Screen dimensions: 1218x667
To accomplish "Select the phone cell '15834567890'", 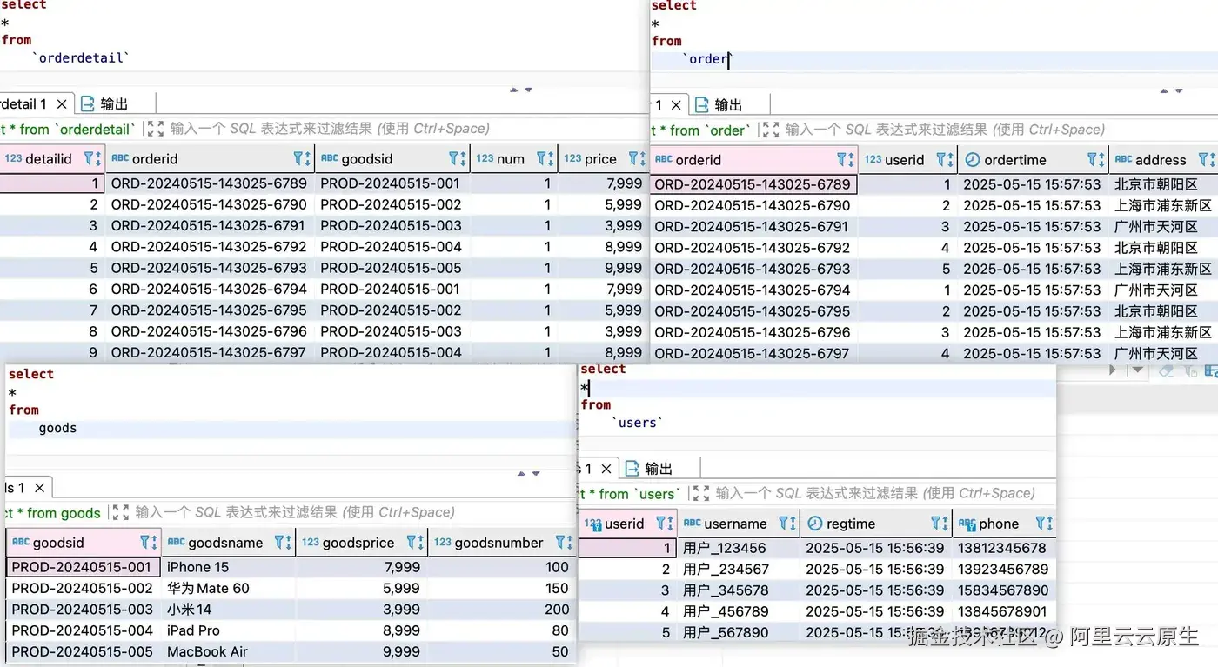I will (x=1003, y=590).
